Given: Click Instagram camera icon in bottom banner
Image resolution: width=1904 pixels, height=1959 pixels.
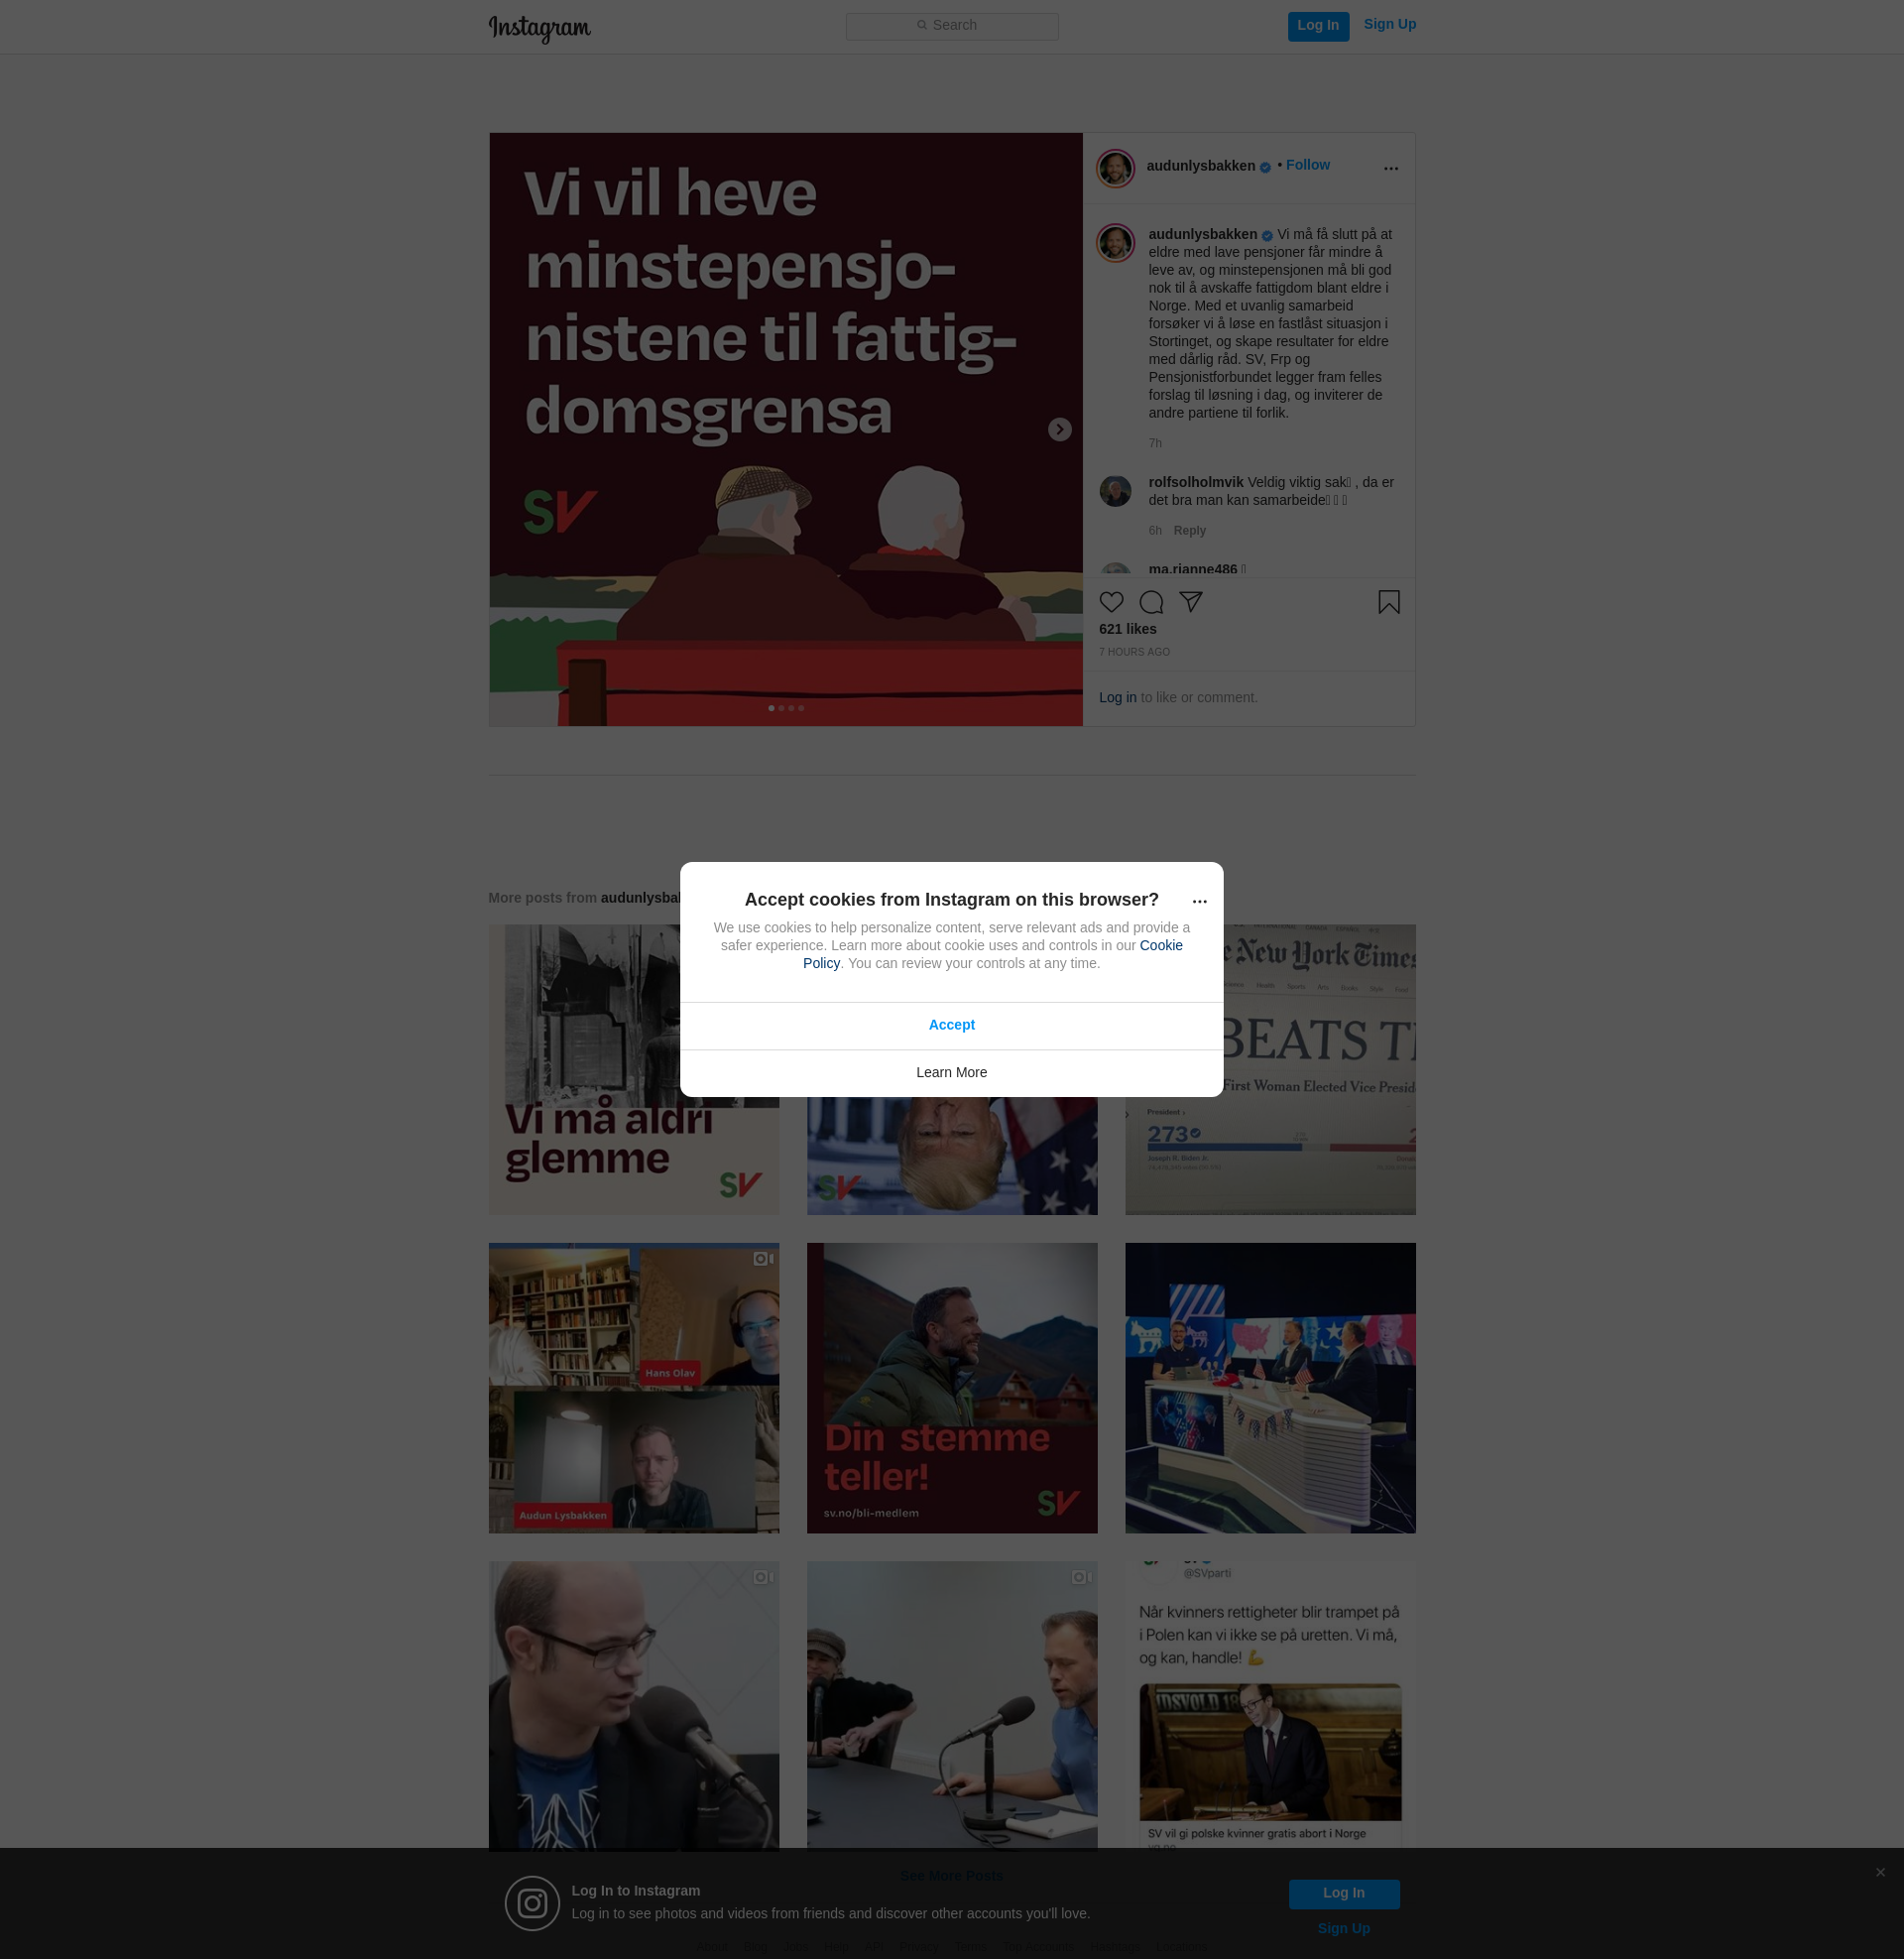Looking at the screenshot, I should tap(531, 1902).
